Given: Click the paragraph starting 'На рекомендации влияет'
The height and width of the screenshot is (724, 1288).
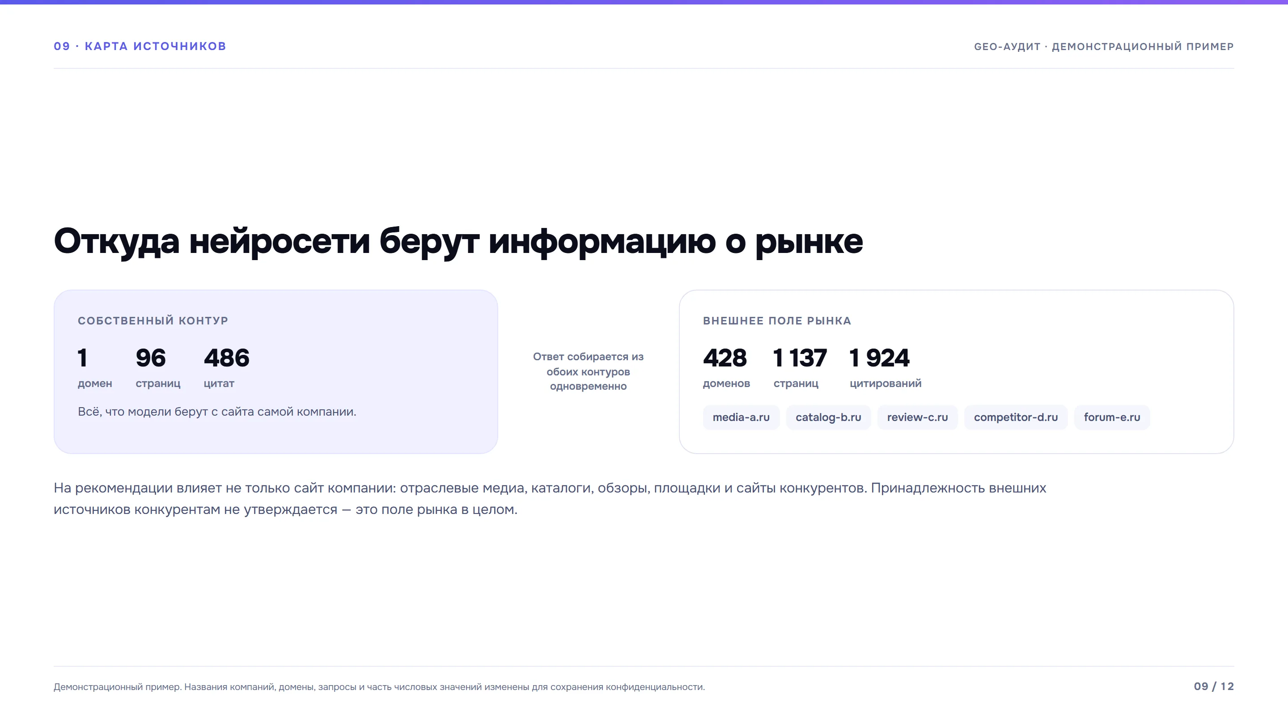Looking at the screenshot, I should [x=550, y=499].
